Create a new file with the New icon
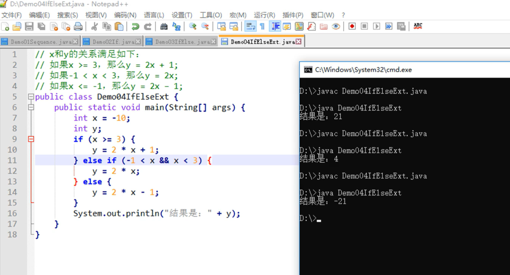Viewport: 510px width, 275px height. [5, 27]
